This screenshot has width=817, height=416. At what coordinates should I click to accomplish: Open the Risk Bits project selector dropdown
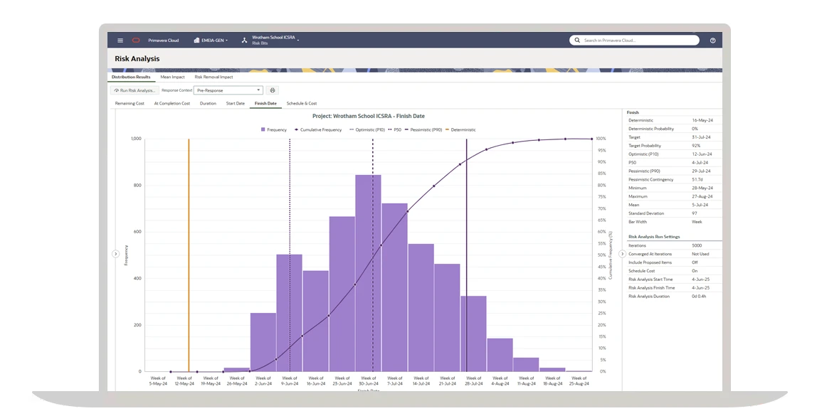coord(298,41)
